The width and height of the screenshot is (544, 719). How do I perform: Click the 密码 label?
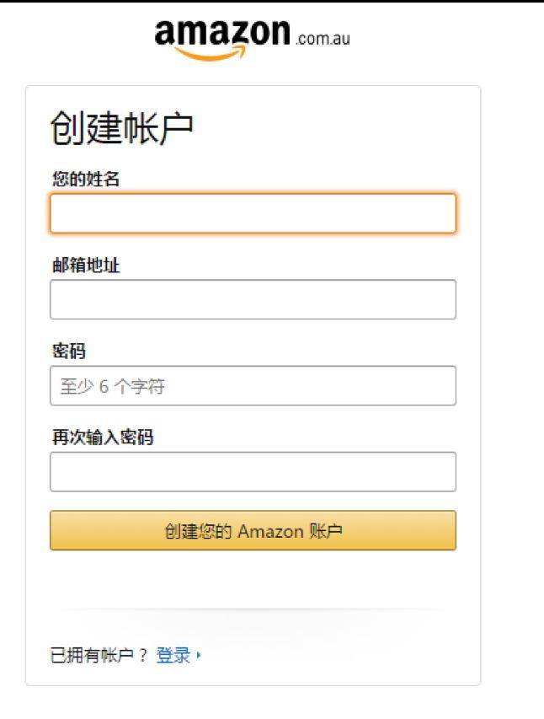tap(69, 351)
